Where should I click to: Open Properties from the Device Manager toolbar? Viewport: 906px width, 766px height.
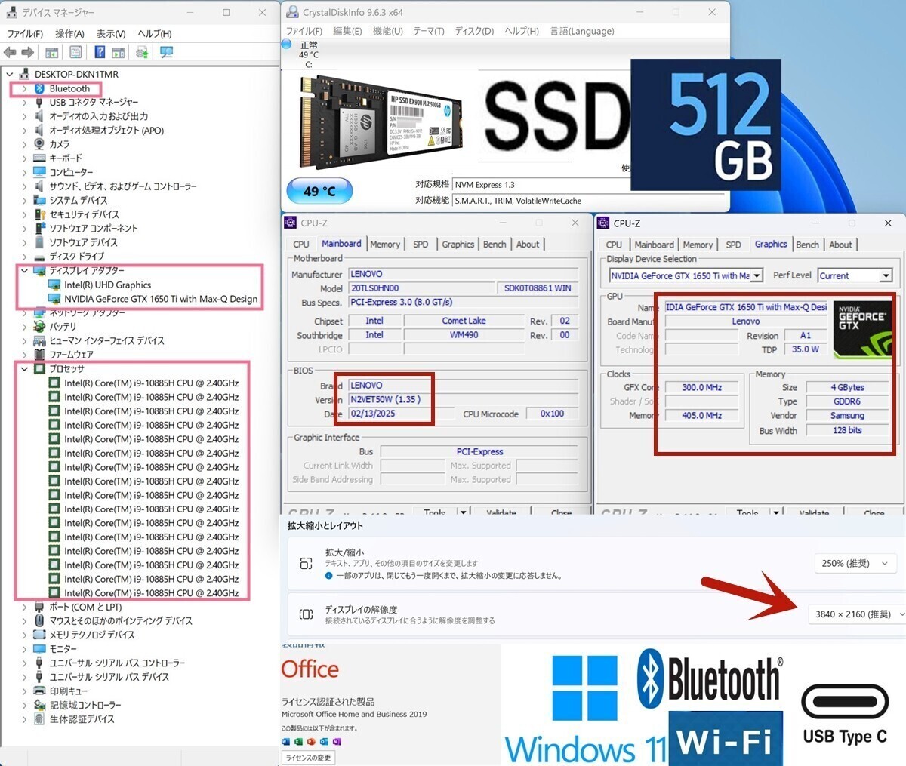[x=75, y=52]
